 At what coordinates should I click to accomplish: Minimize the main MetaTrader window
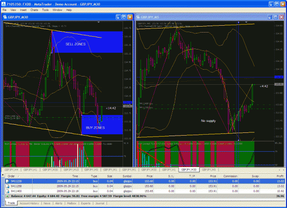click(x=271, y=4)
